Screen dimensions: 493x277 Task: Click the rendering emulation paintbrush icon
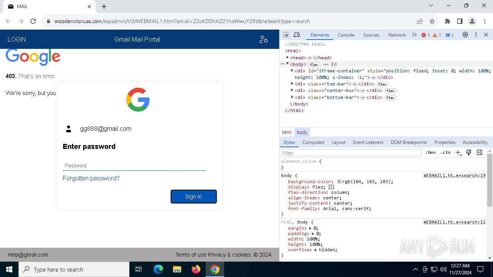pos(469,152)
